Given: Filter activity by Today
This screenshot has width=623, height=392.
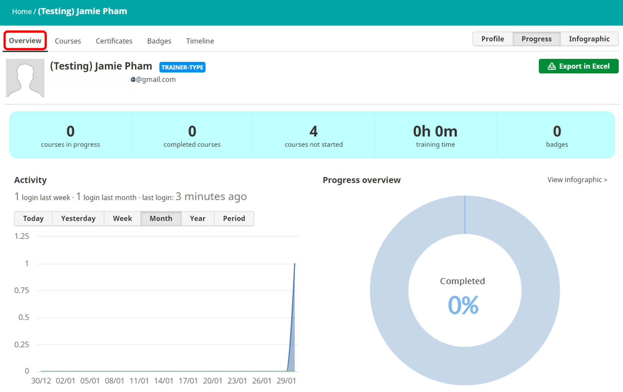Looking at the screenshot, I should tap(33, 218).
